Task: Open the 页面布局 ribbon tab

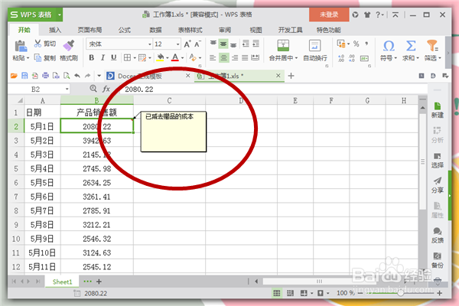Action: click(x=90, y=30)
